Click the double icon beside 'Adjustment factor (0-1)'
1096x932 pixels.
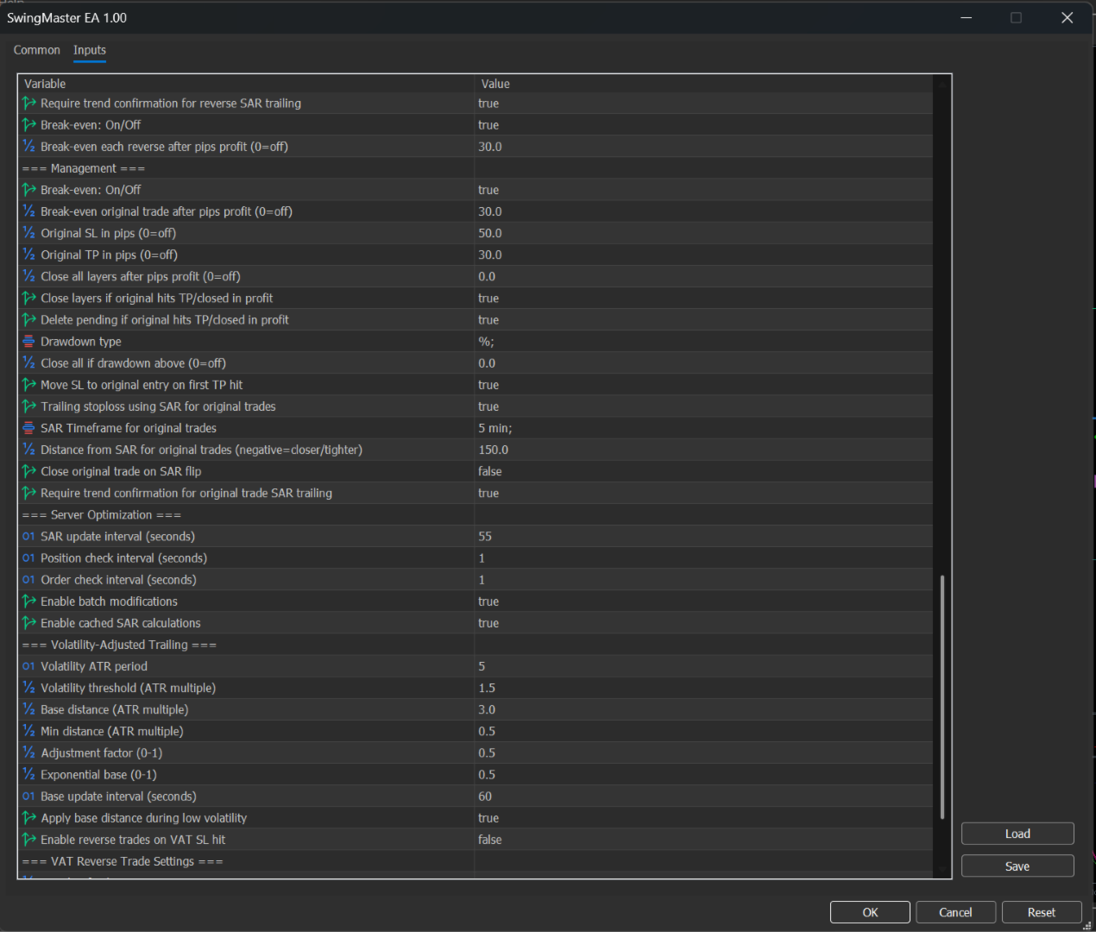[x=28, y=753]
